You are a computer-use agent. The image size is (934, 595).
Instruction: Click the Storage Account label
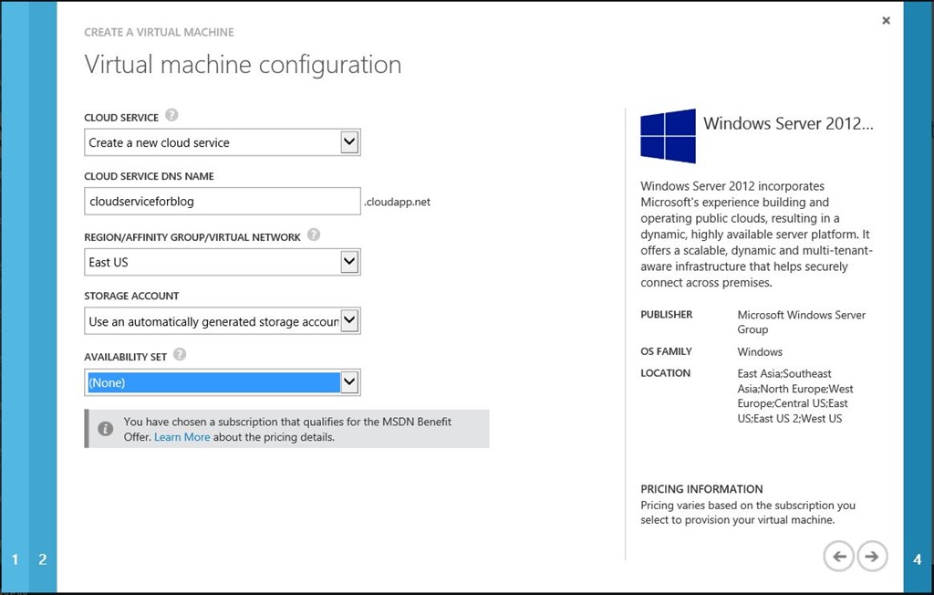pyautogui.click(x=131, y=296)
